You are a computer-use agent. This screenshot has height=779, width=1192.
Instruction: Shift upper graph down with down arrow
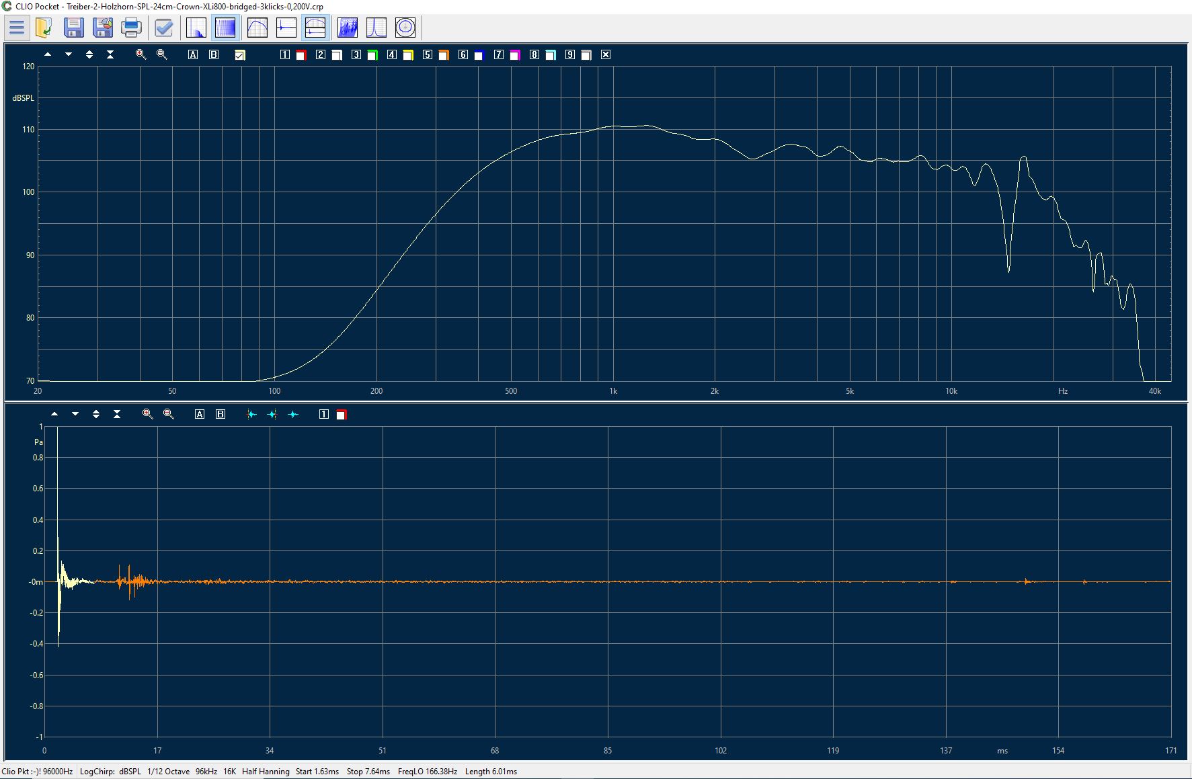(69, 54)
